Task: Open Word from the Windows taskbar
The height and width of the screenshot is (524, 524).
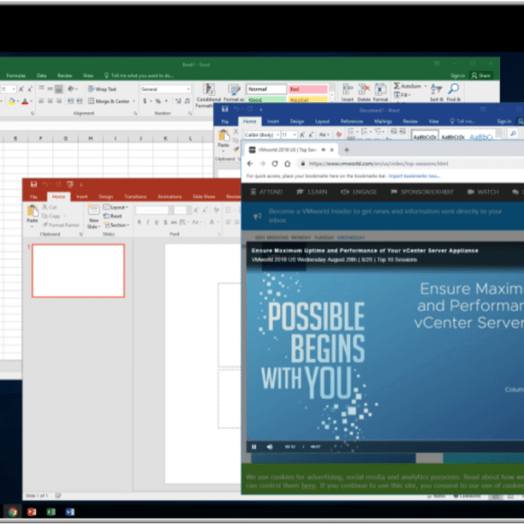Action: (70, 511)
